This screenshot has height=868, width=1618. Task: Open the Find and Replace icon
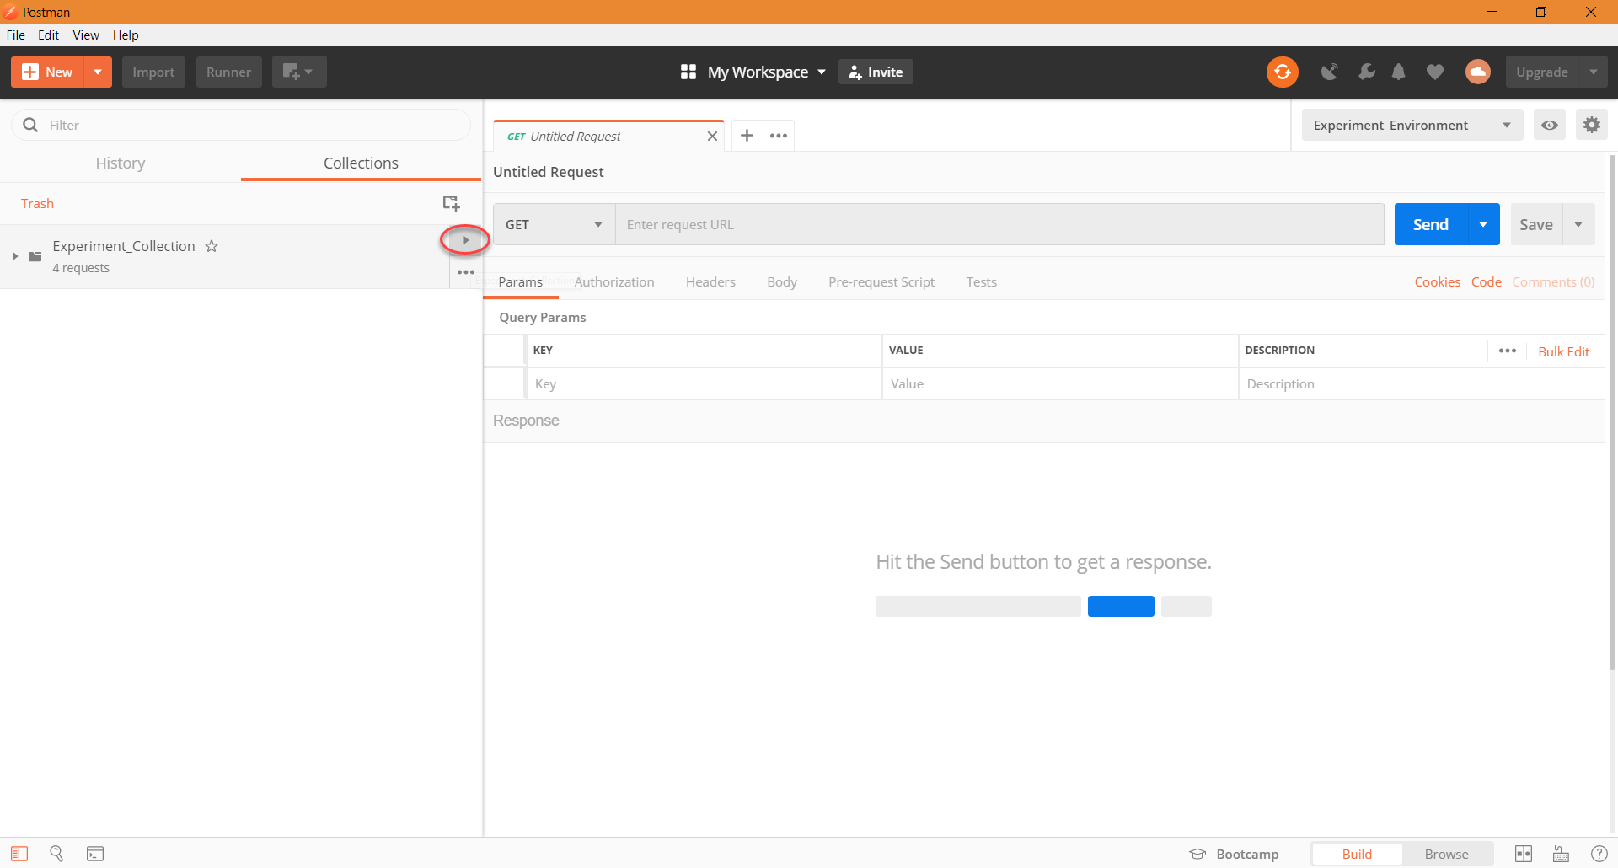(x=56, y=854)
